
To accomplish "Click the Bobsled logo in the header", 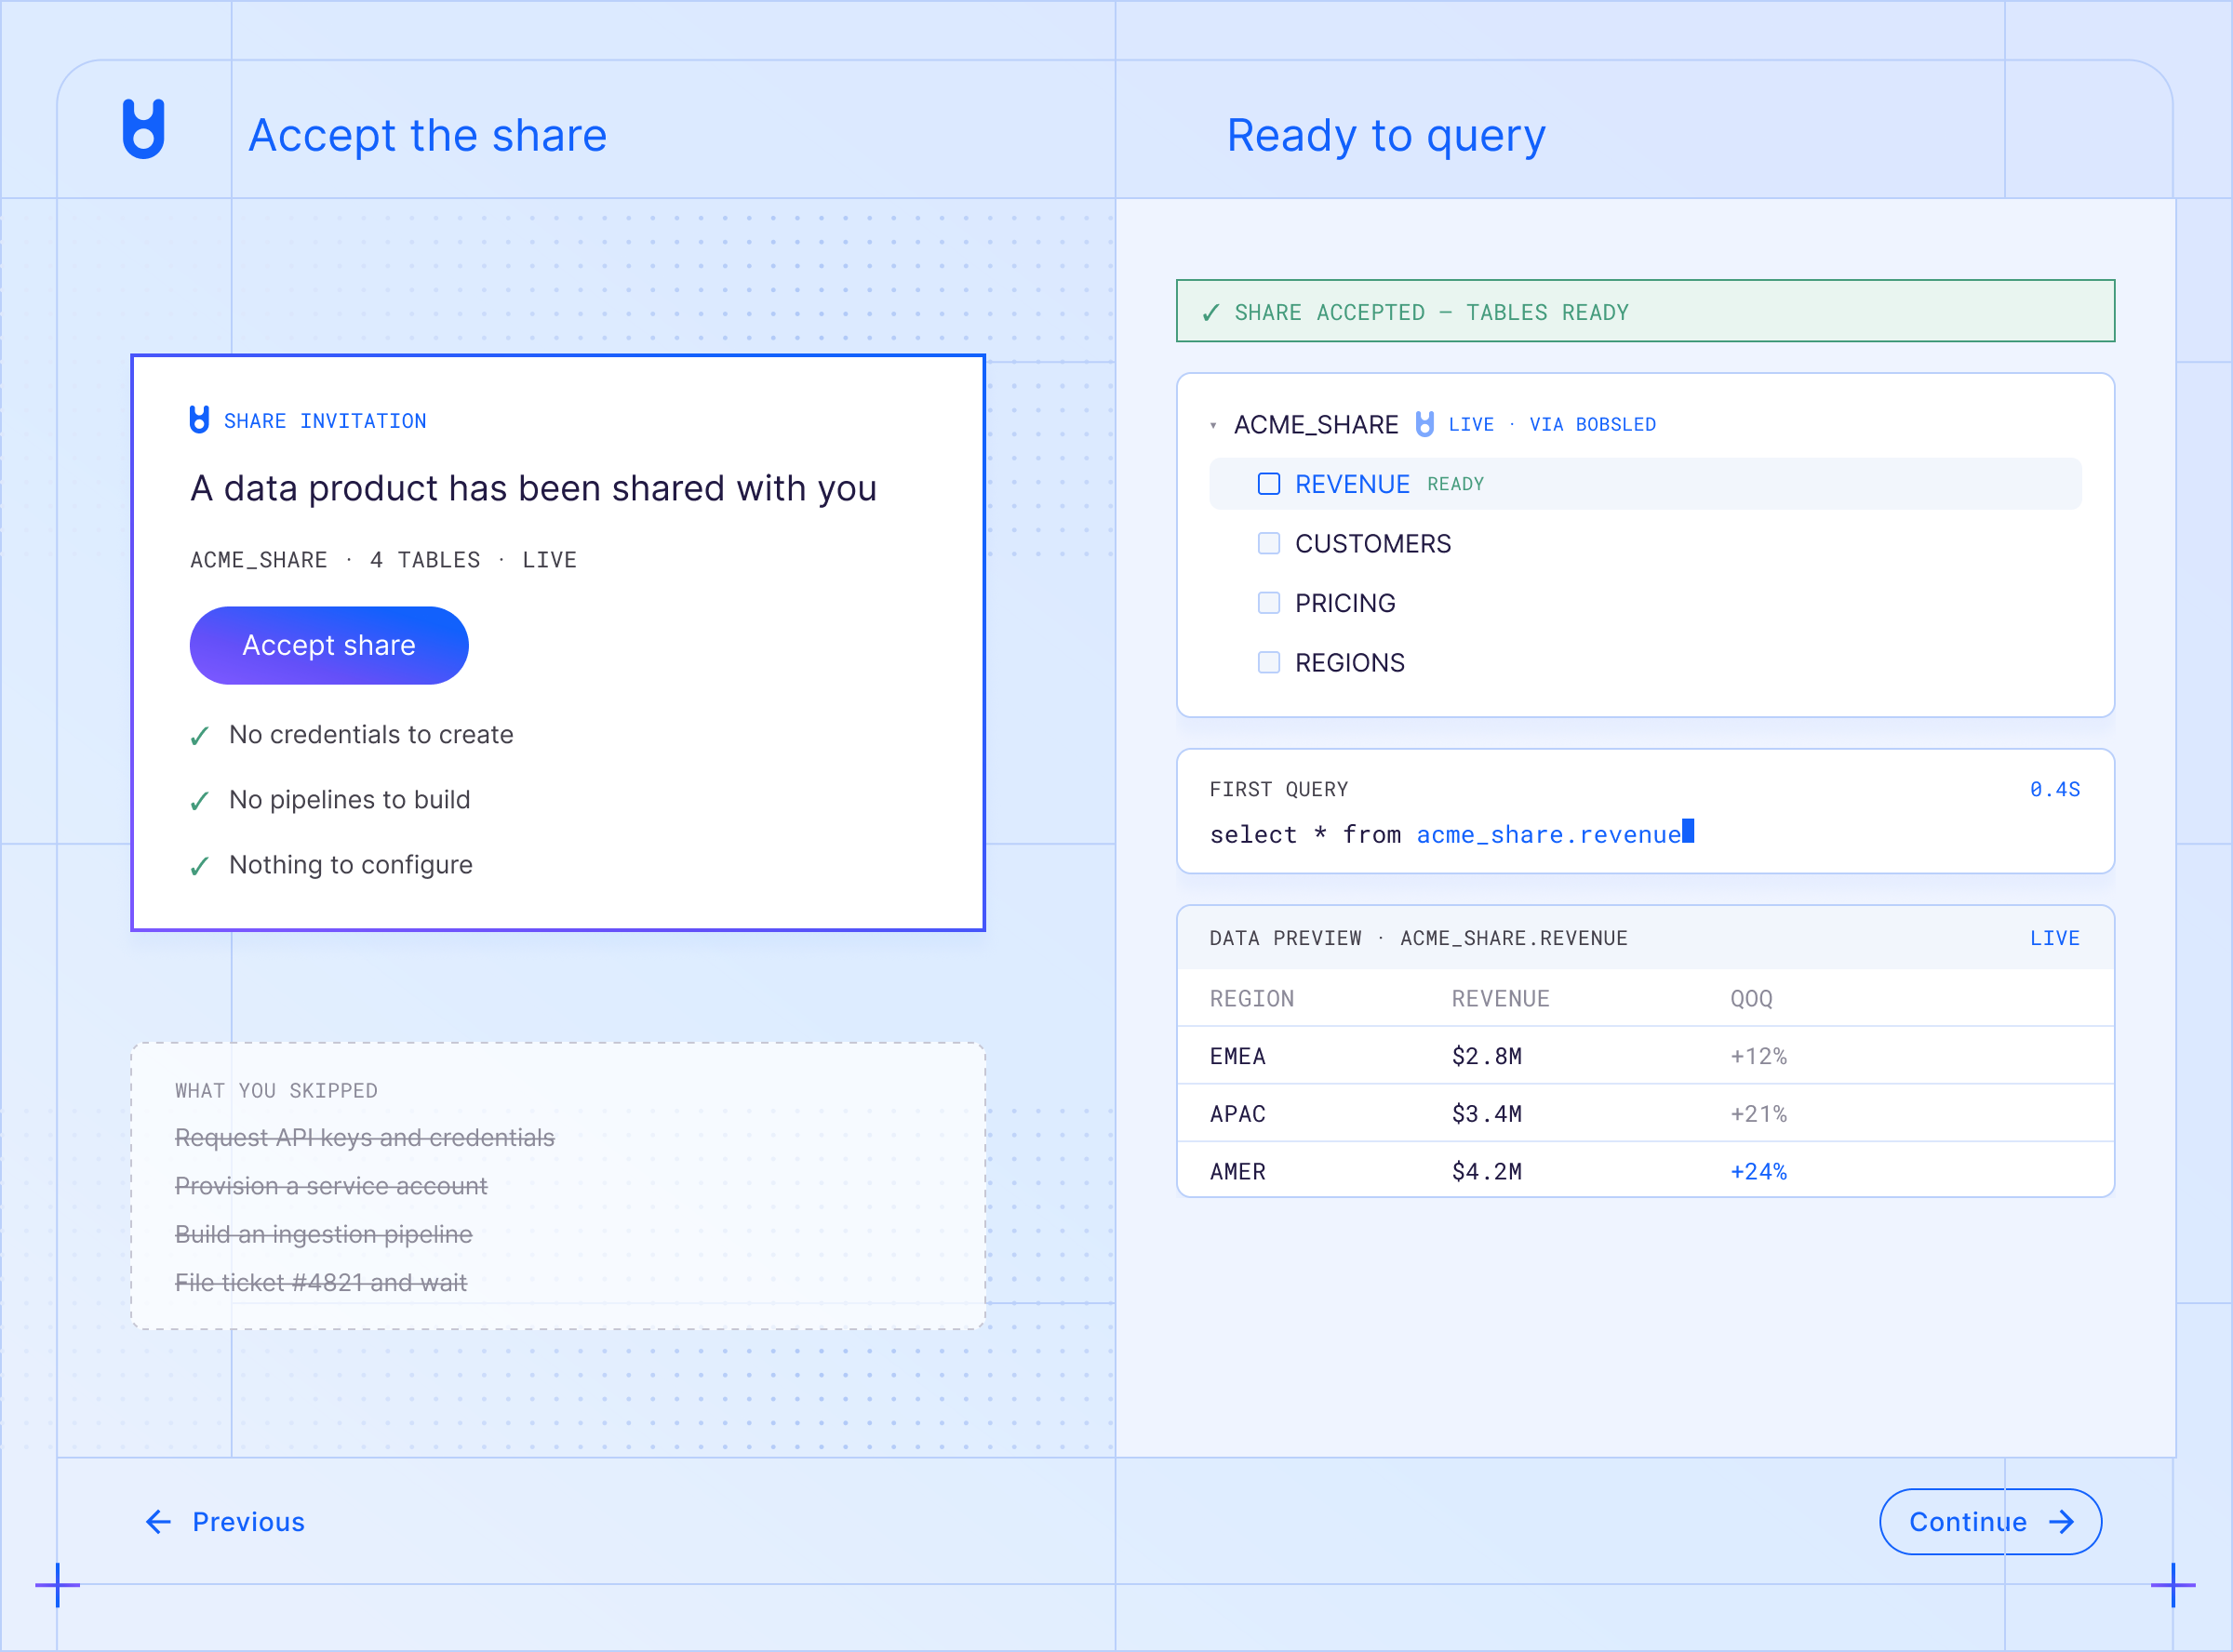I will 143,129.
